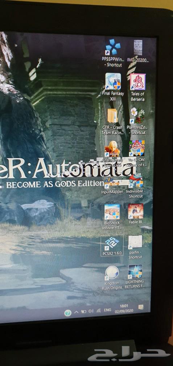Open the 18:01 clock and date
Viewport: 173px width, 366px height.
tap(124, 308)
